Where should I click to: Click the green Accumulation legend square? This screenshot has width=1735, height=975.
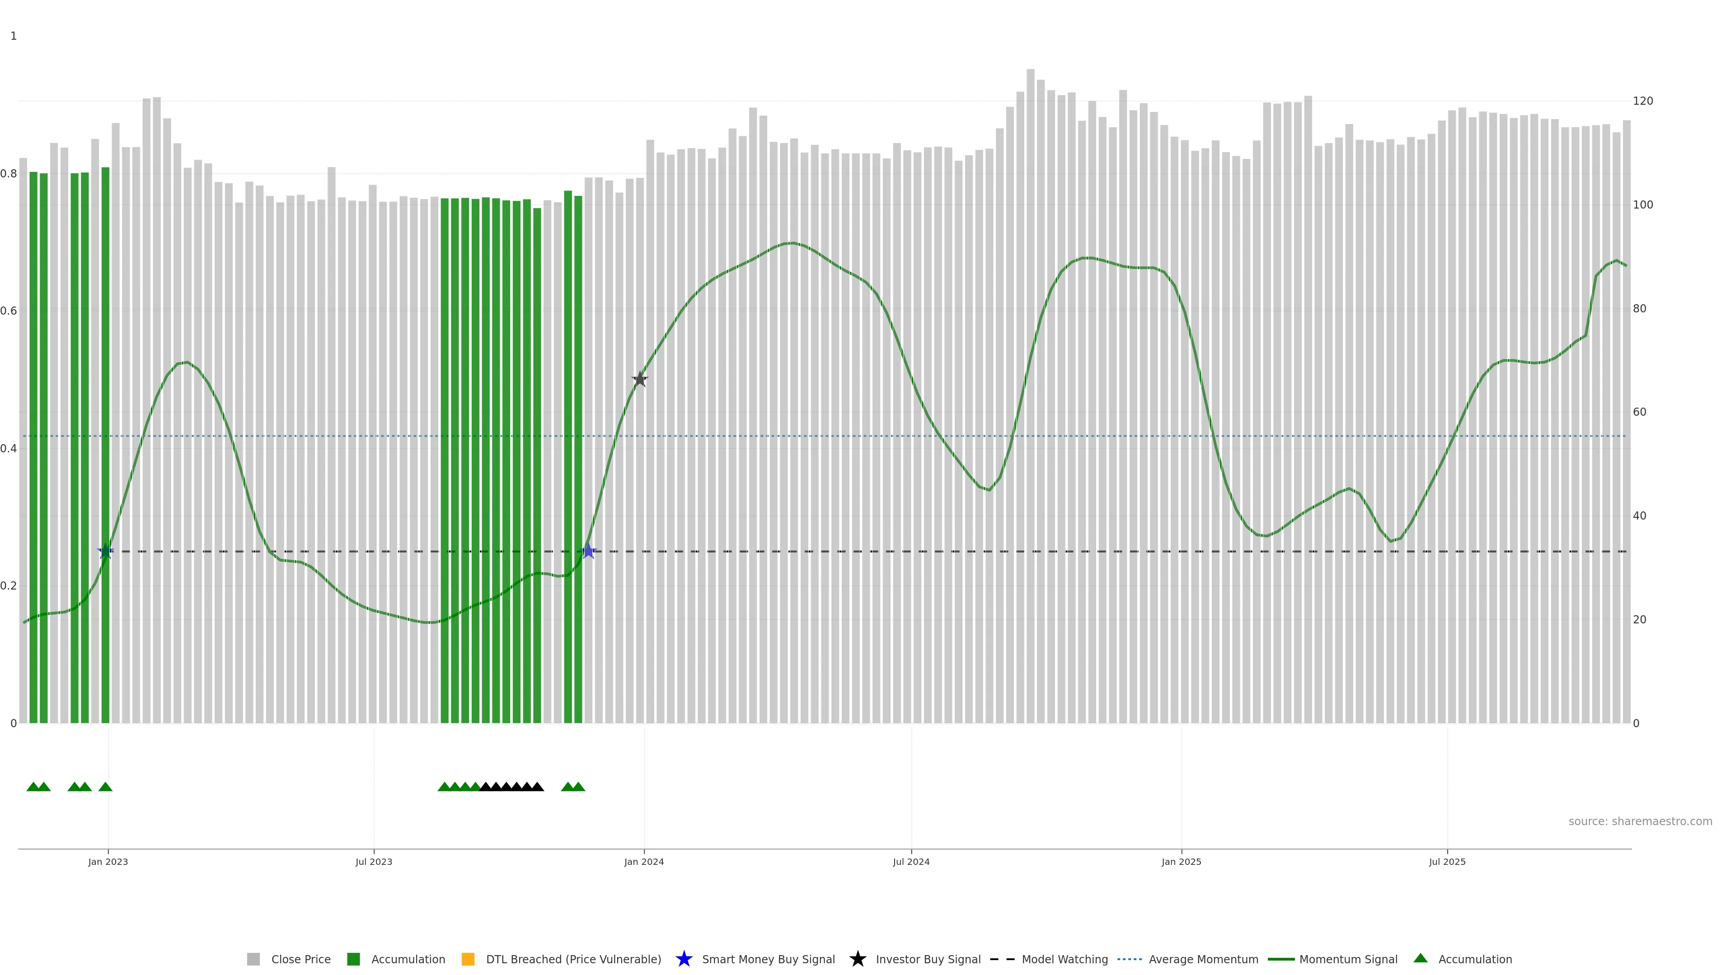(353, 959)
